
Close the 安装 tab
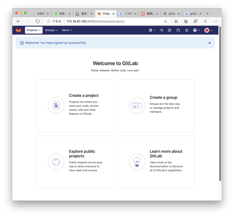70,14
